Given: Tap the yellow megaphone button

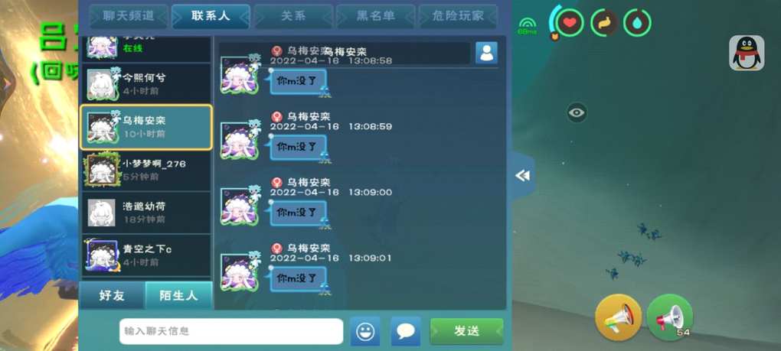Looking at the screenshot, I should click(618, 317).
